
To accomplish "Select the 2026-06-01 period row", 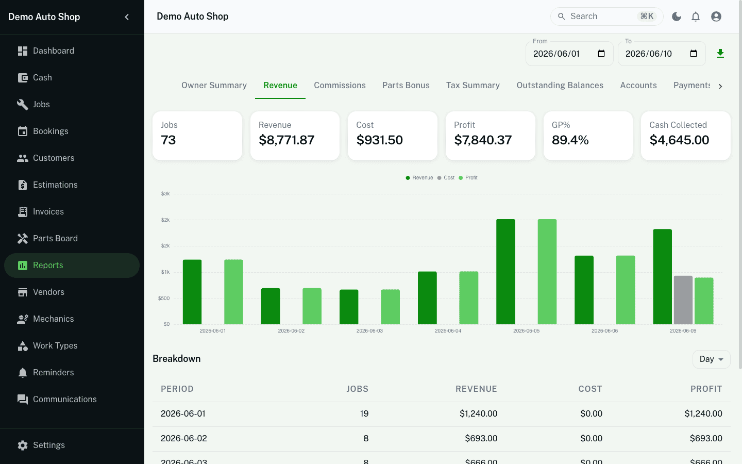I will 441,414.
